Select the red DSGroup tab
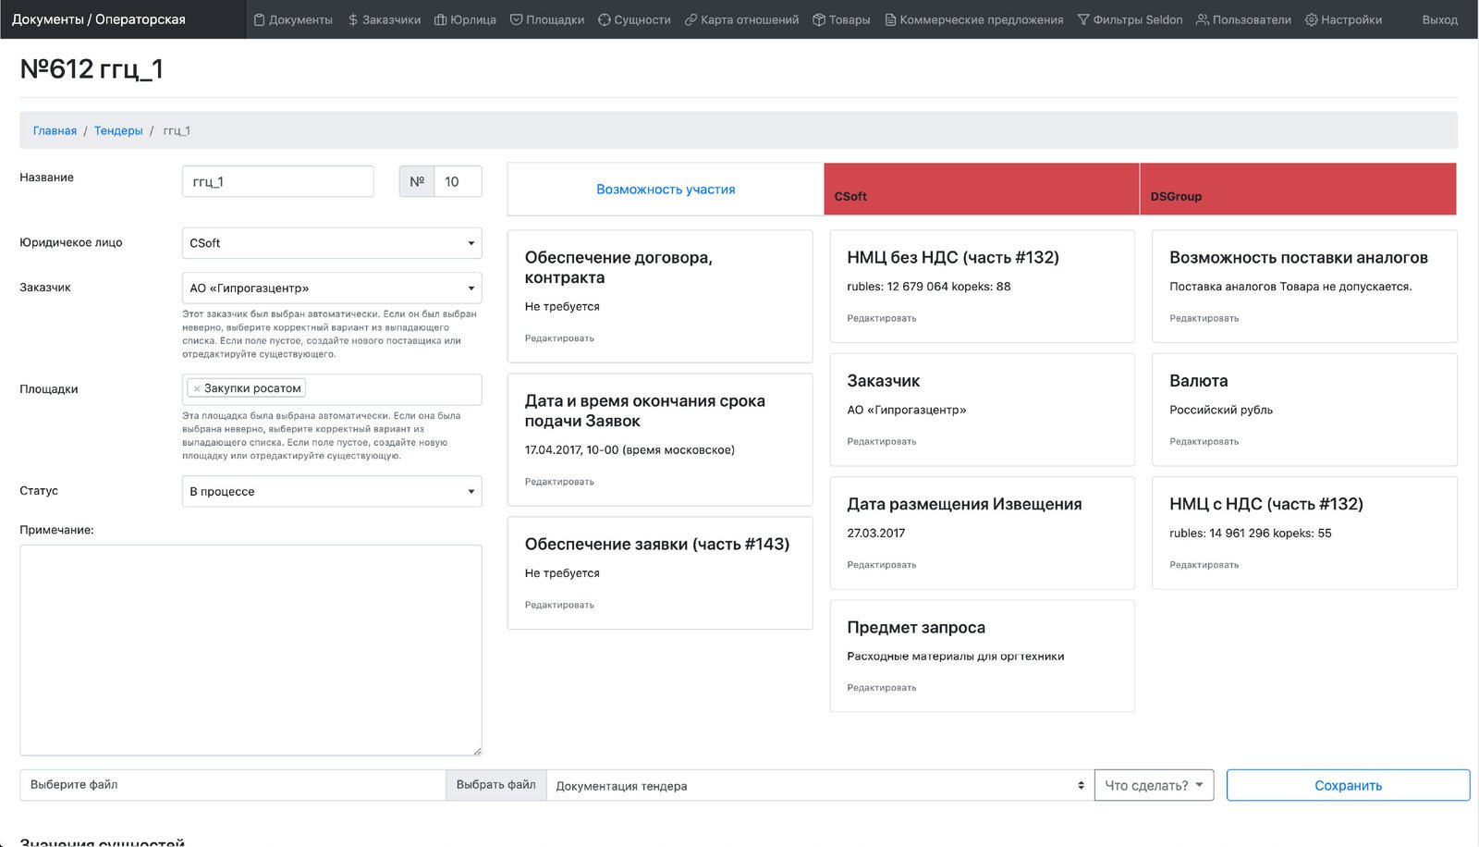 1297,190
